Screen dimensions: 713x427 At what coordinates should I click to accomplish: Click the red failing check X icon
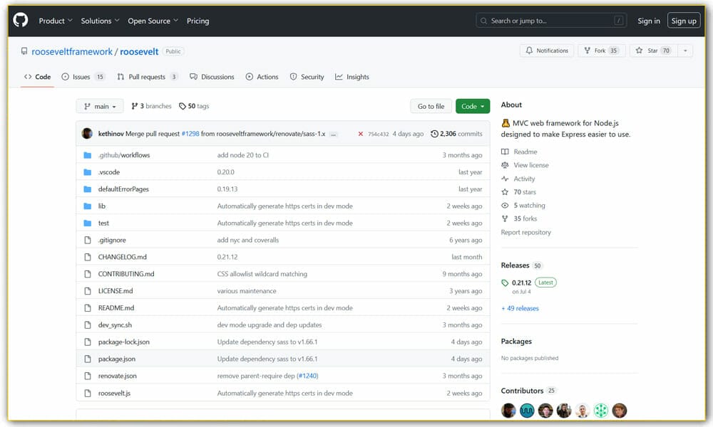click(362, 133)
